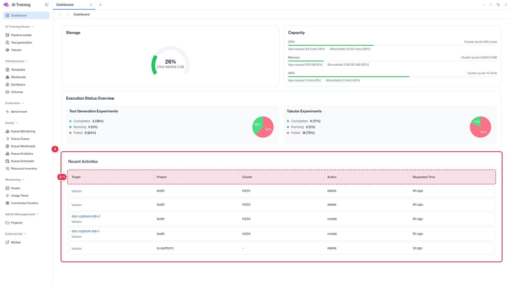Click the back navigation arrow
The image size is (510, 287).
[x=60, y=14]
